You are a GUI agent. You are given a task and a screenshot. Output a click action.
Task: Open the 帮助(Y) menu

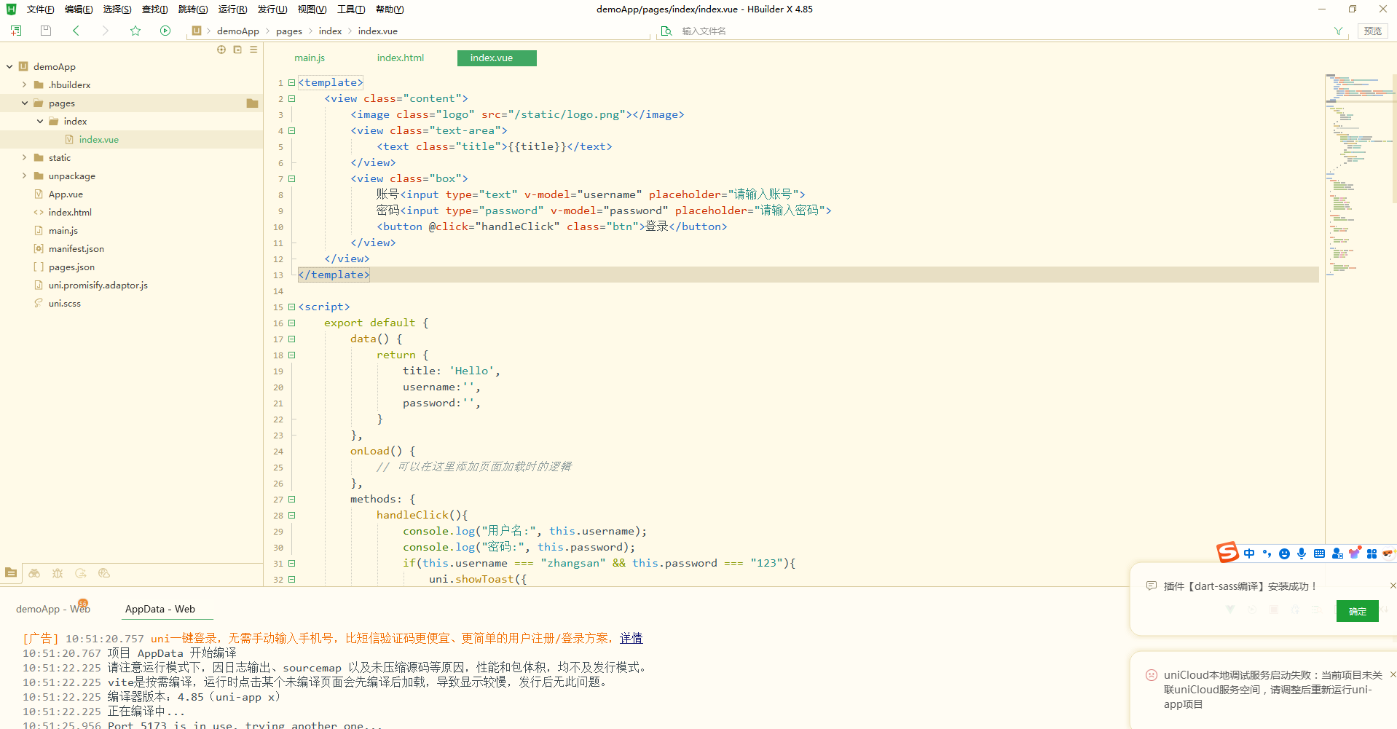(x=390, y=9)
